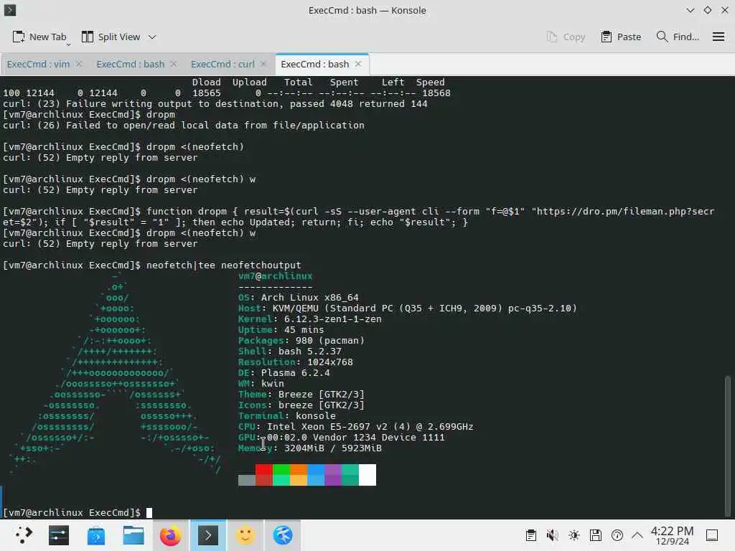Click the show desktop button
Viewport: 735px width, 551px height.
(x=712, y=535)
